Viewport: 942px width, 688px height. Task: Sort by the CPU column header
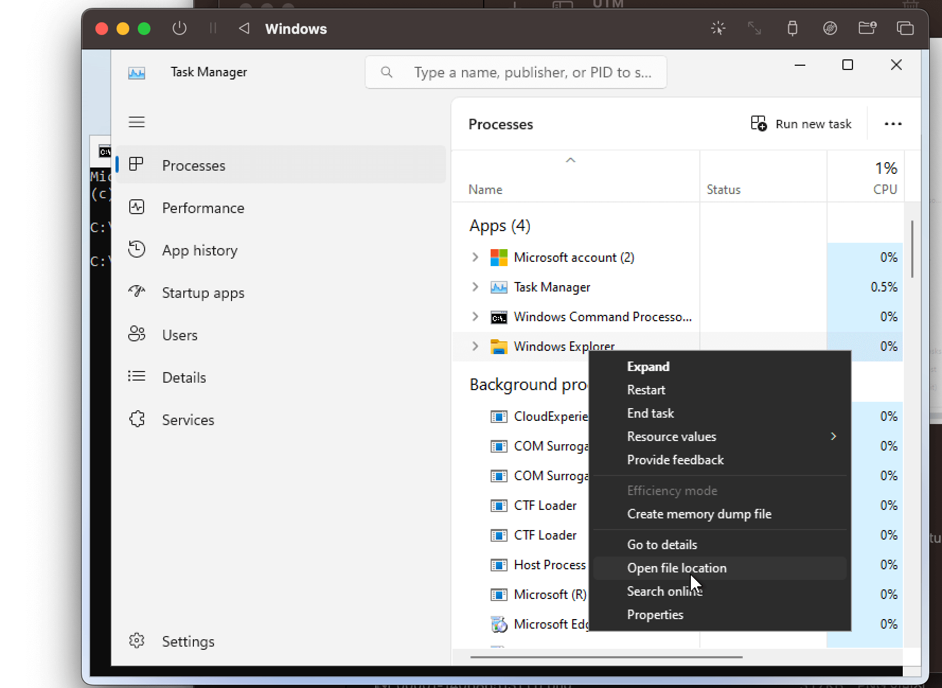tap(866, 177)
